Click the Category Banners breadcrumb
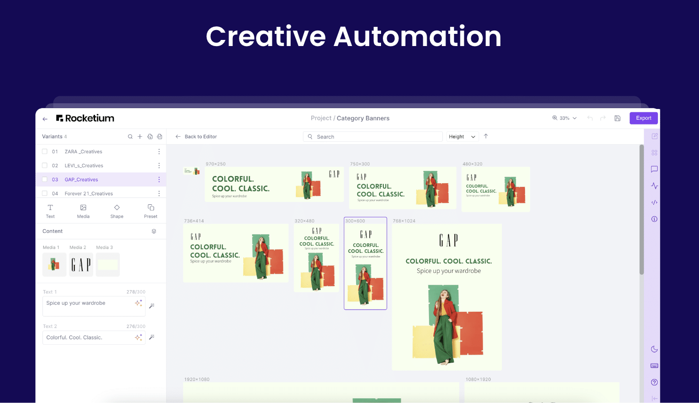This screenshot has height=403, width=699. click(363, 118)
